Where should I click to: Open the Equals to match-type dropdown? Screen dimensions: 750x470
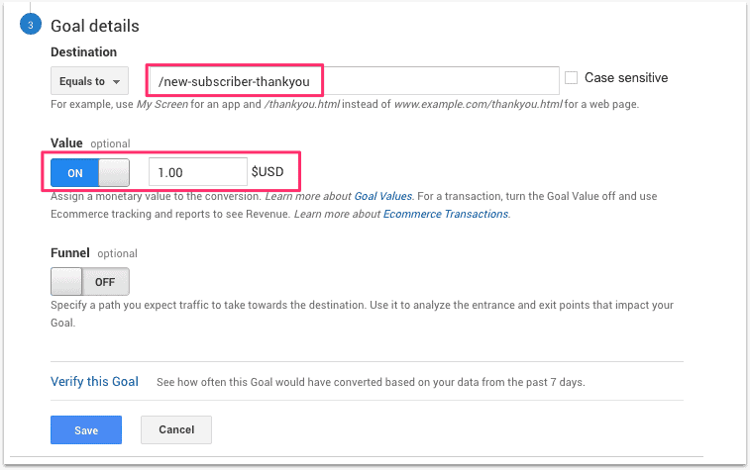(89, 81)
